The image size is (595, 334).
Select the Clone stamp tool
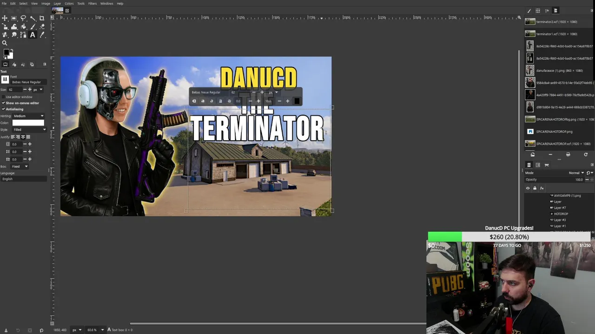[x=5, y=35]
